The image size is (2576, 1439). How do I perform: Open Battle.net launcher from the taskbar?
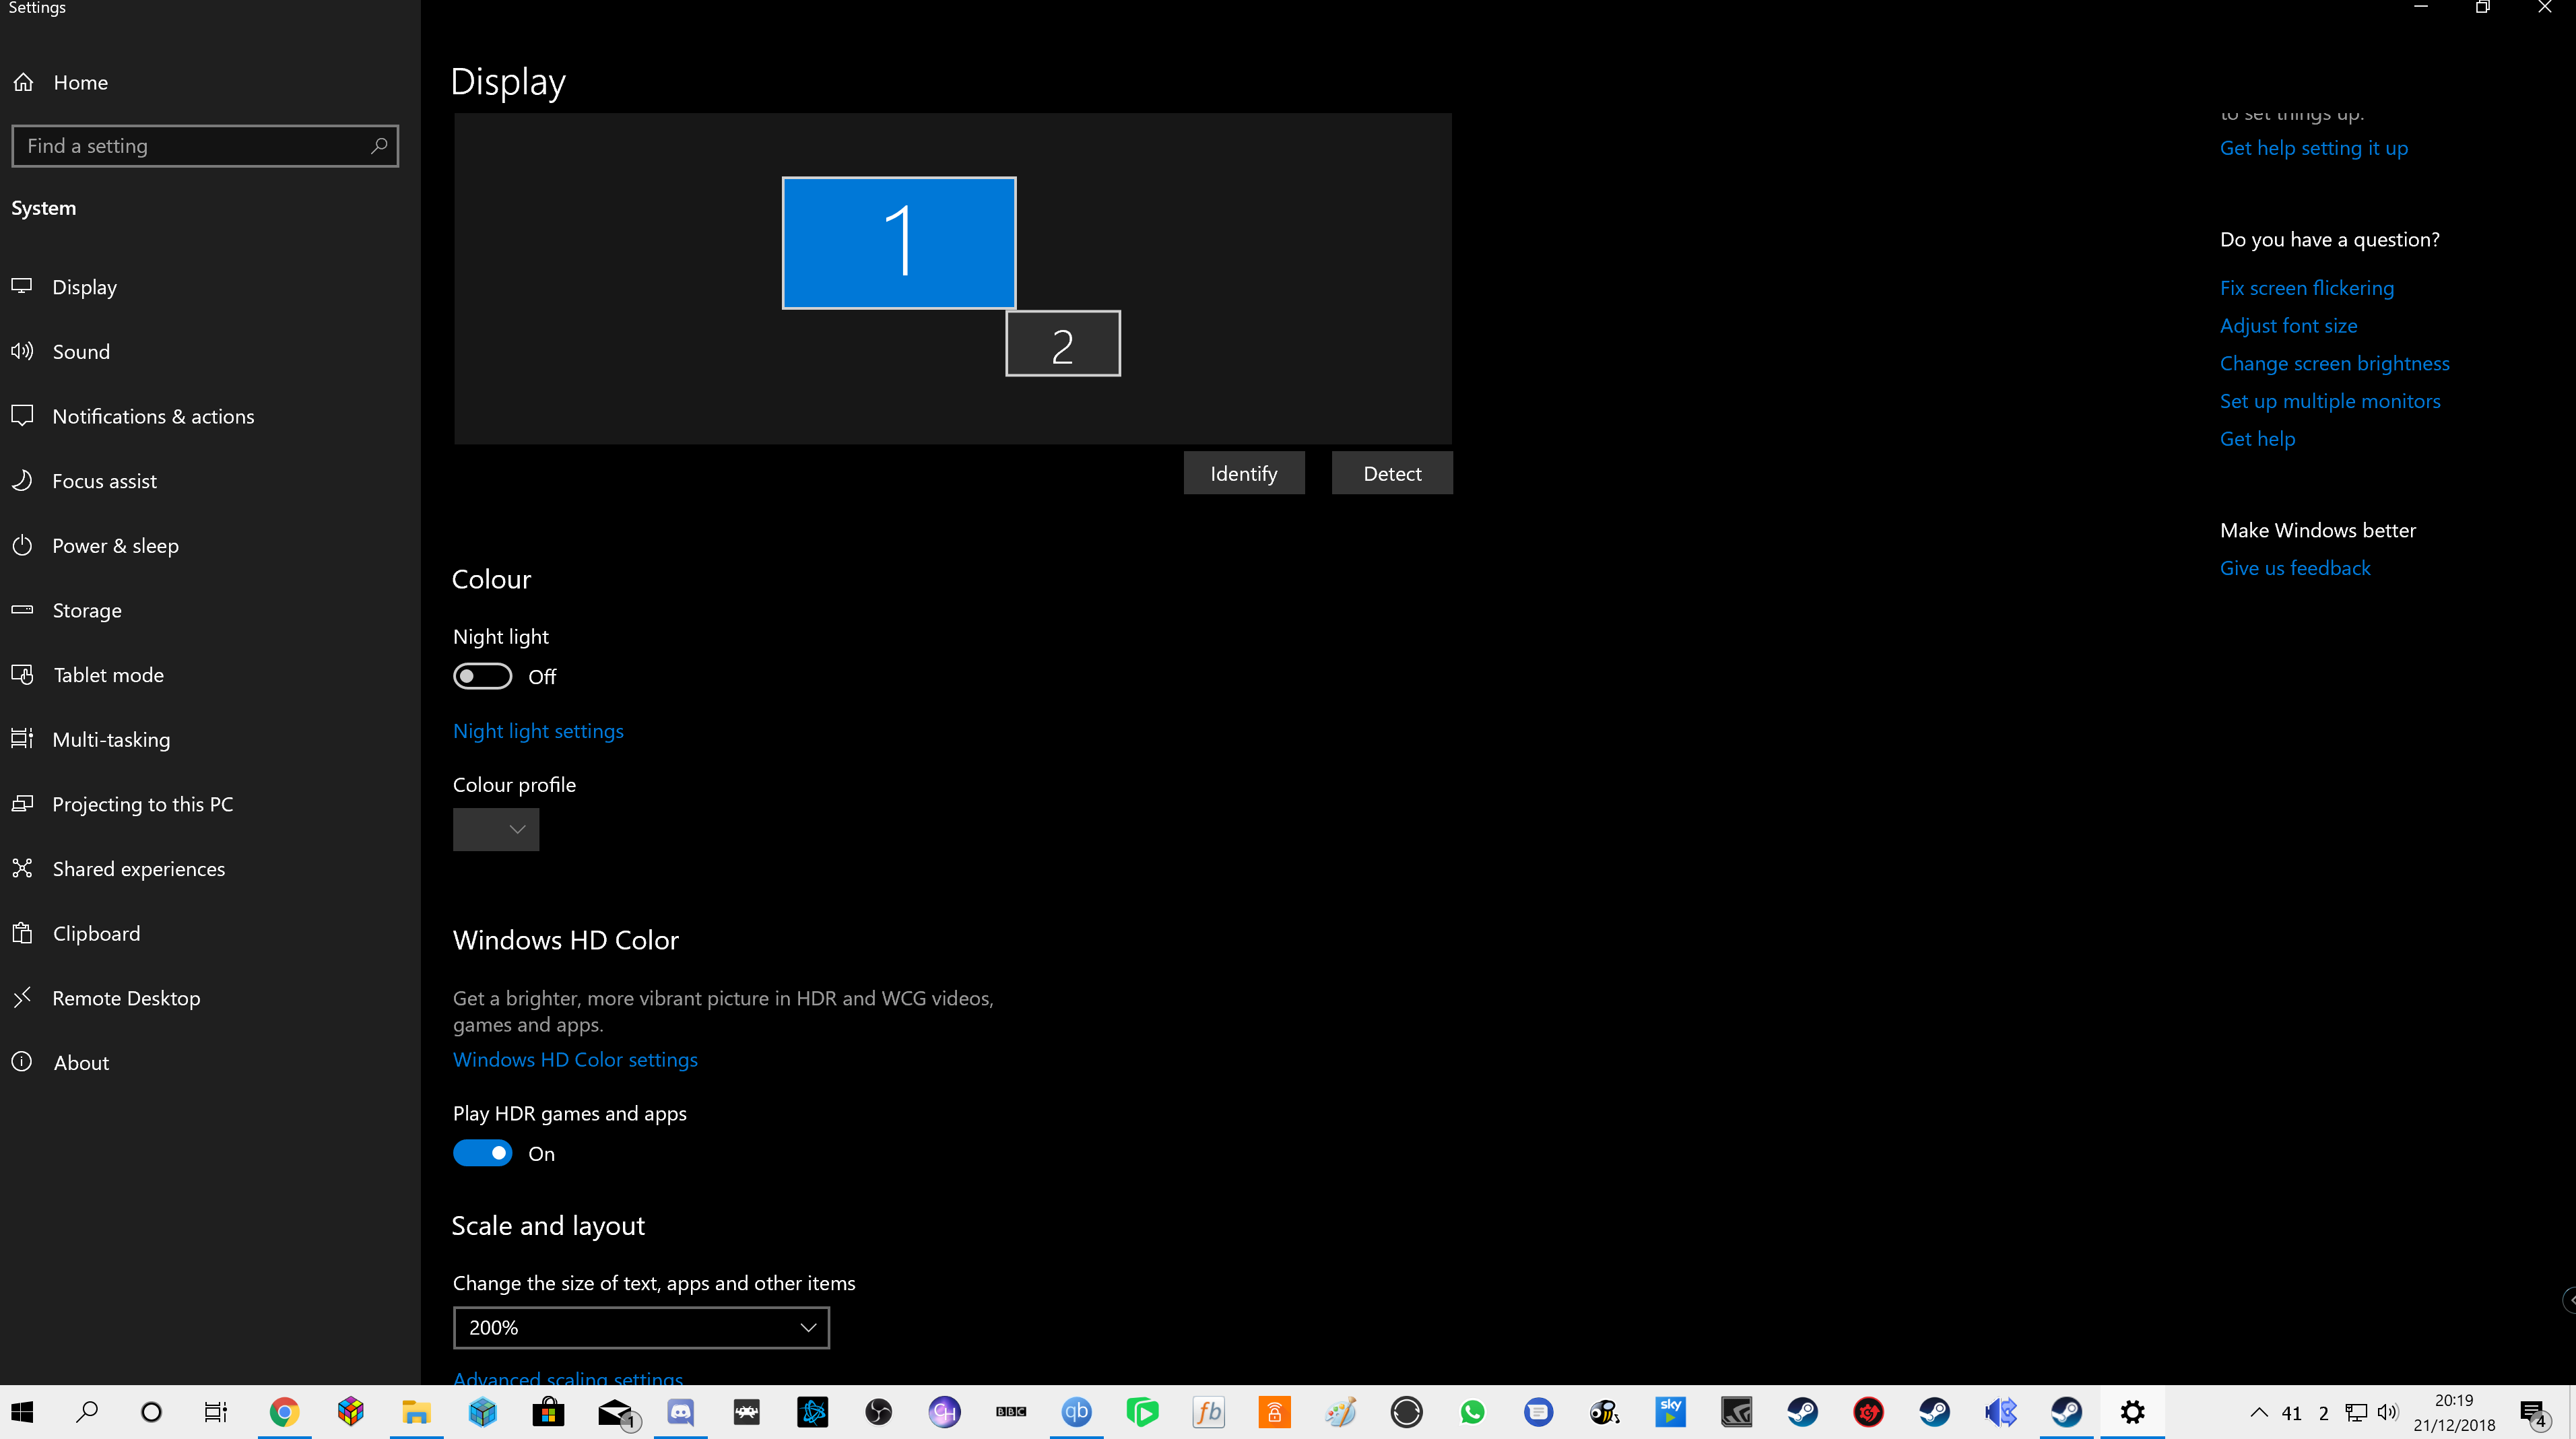812,1412
